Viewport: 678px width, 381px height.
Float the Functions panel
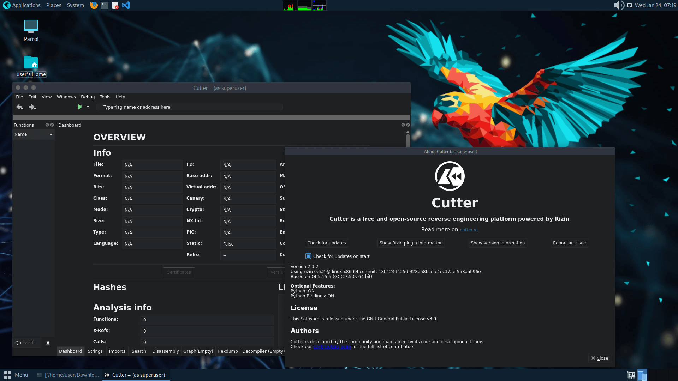pos(47,125)
